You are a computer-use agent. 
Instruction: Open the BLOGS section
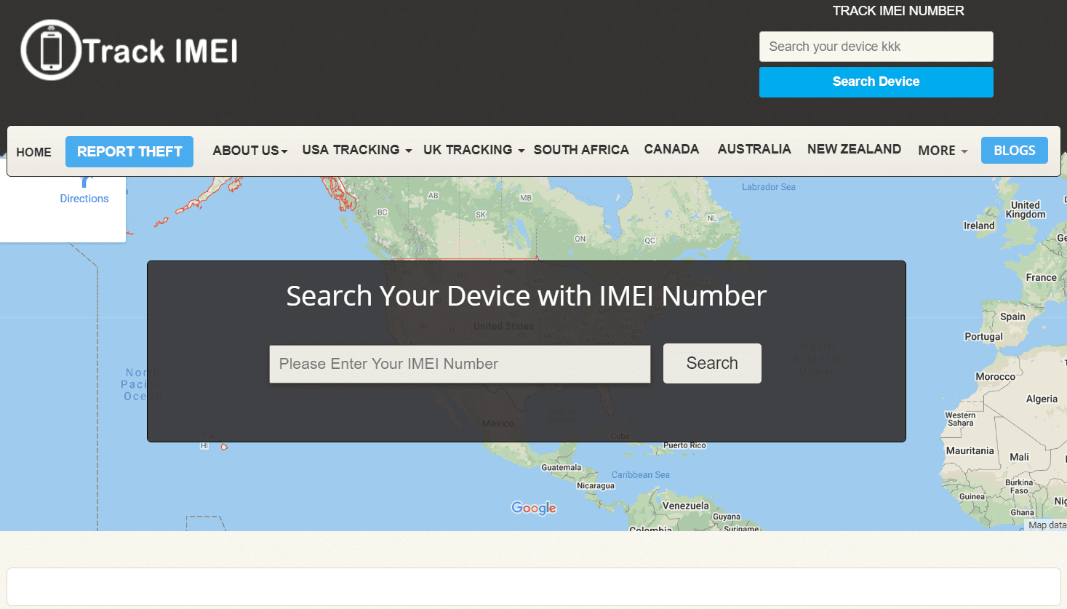point(1014,150)
